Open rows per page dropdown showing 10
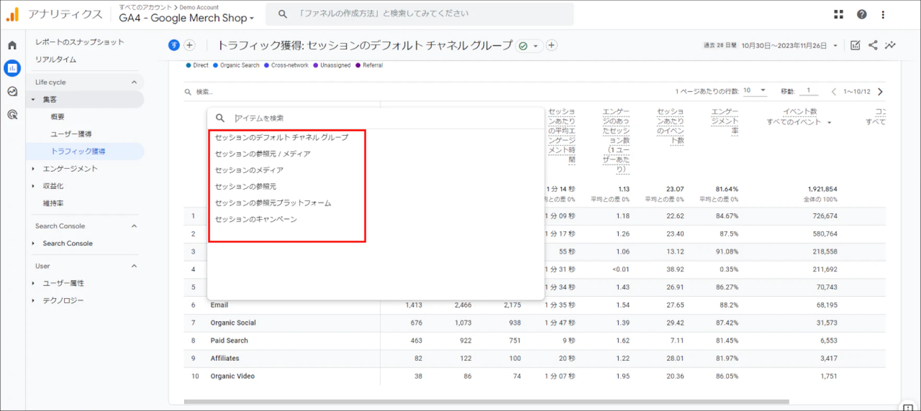921x411 pixels. click(x=754, y=91)
